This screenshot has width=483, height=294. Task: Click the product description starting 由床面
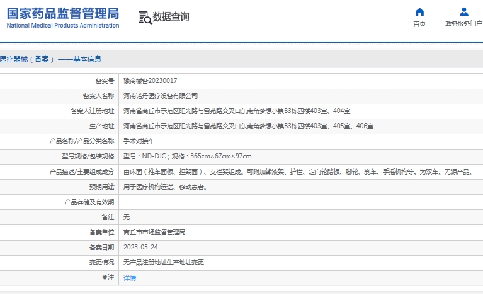(298, 172)
